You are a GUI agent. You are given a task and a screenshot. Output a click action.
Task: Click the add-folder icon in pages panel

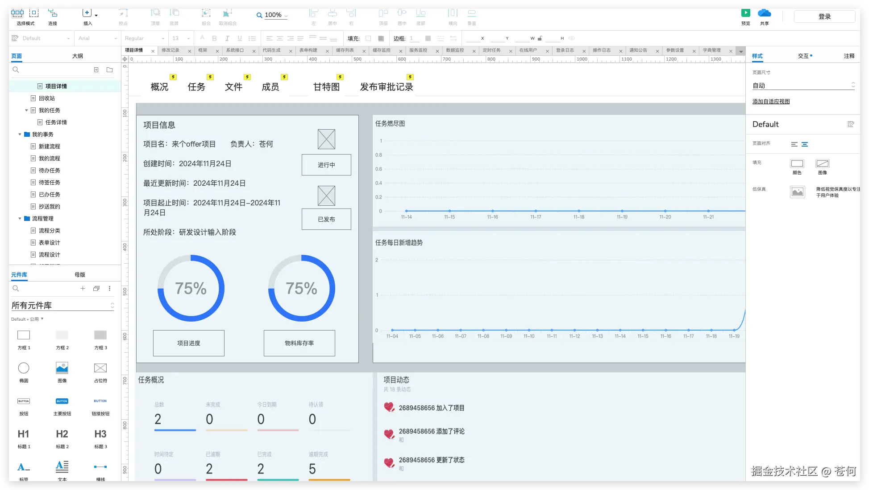[x=109, y=70]
